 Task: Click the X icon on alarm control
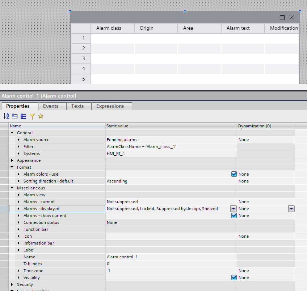(292, 17)
